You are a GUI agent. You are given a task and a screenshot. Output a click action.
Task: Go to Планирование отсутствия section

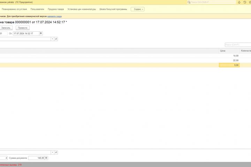(14, 9)
